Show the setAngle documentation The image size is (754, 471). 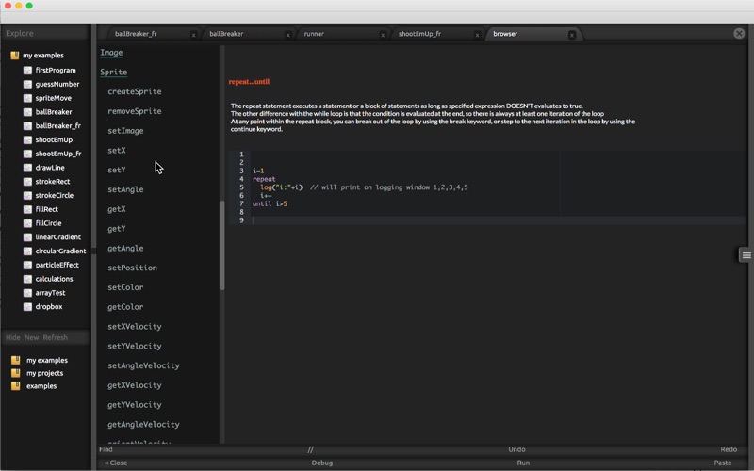pos(125,189)
